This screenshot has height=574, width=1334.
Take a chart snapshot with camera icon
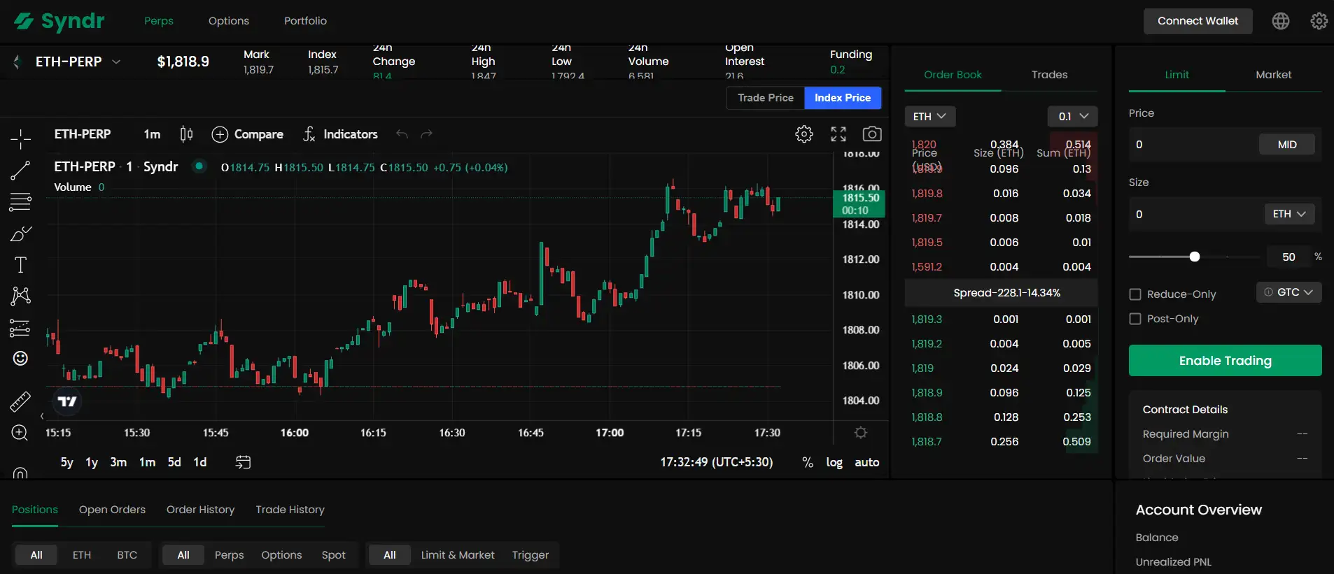tap(871, 134)
